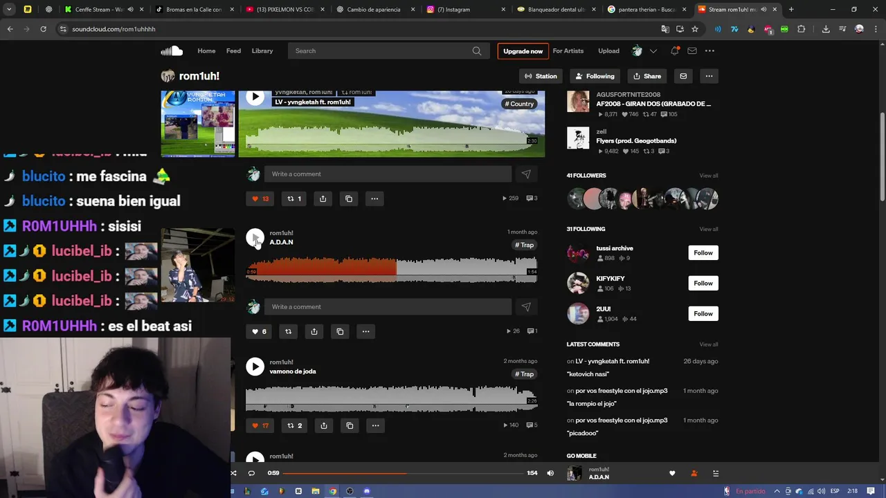Image resolution: width=886 pixels, height=498 pixels.
Task: Repost the A.D.A.N track
Action: click(x=289, y=331)
